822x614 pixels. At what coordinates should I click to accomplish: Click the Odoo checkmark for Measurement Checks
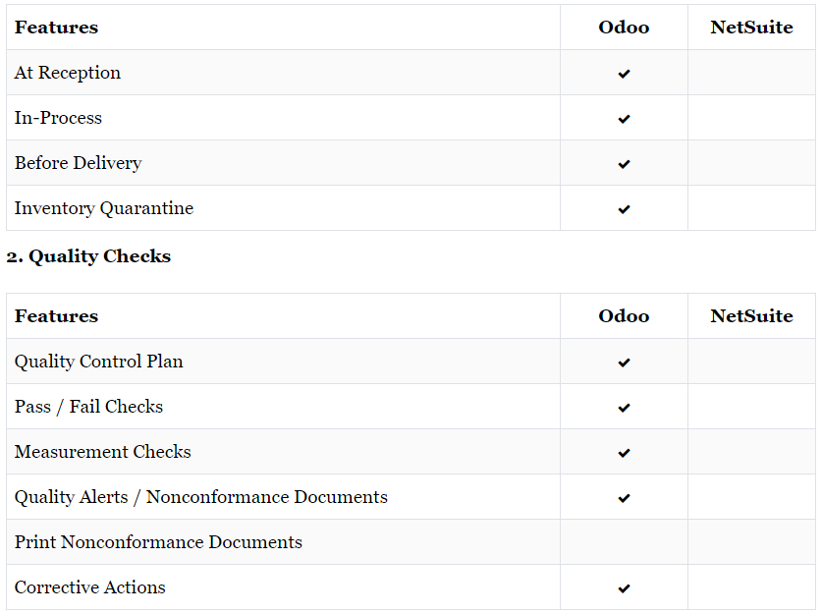point(624,453)
